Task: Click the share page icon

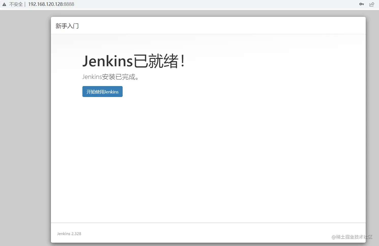Action: [372, 4]
